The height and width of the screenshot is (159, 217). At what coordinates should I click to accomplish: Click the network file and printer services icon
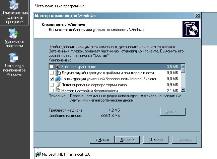tap(58, 73)
